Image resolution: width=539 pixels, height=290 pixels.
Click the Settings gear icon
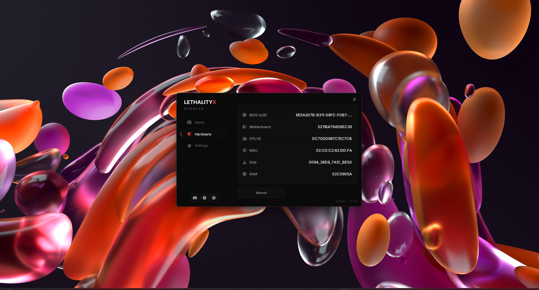click(x=189, y=146)
